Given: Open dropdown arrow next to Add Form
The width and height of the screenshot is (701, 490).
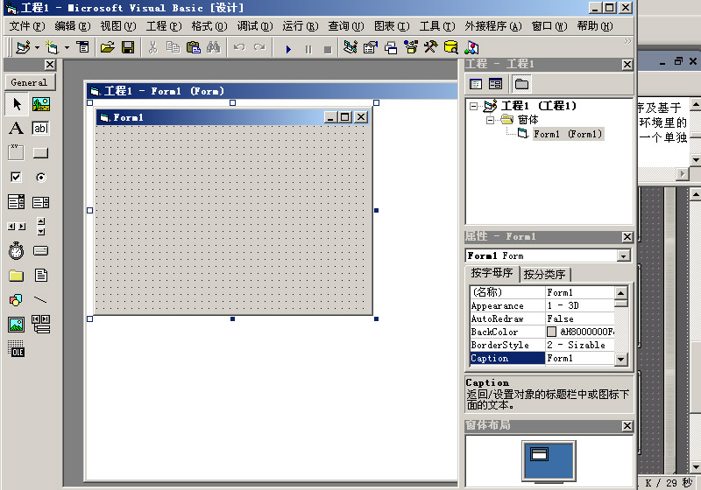Looking at the screenshot, I should (67, 47).
